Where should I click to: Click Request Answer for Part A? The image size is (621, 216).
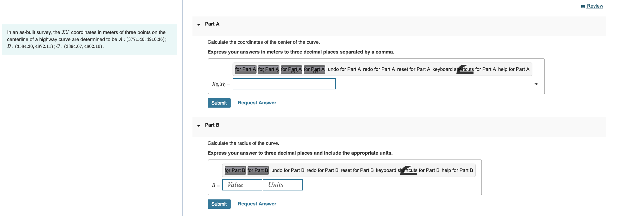(x=257, y=103)
